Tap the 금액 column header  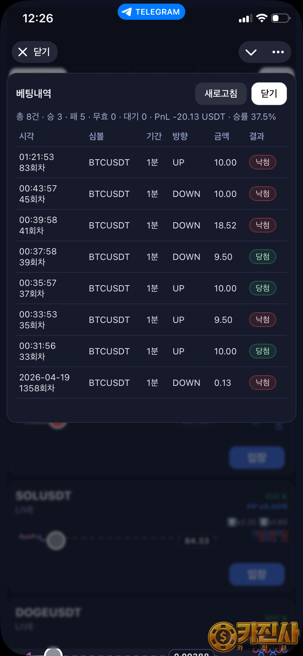point(221,136)
